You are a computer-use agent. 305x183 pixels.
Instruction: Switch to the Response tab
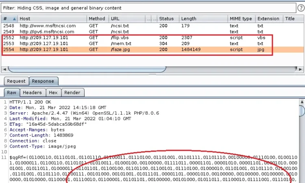[43, 81]
